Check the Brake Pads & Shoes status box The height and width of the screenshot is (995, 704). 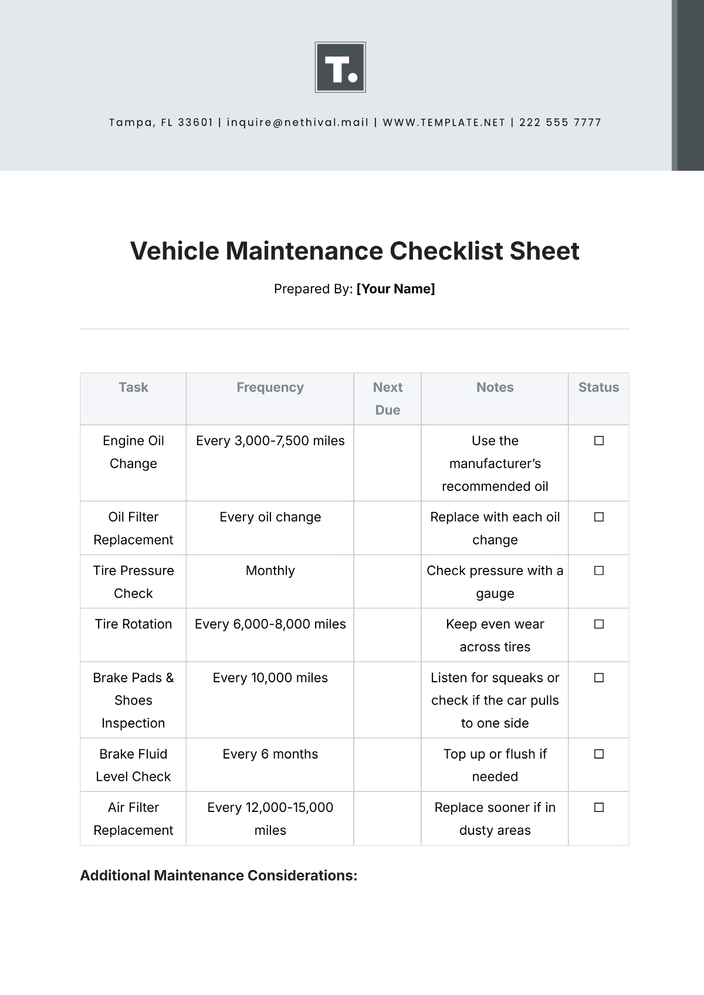pos(598,678)
